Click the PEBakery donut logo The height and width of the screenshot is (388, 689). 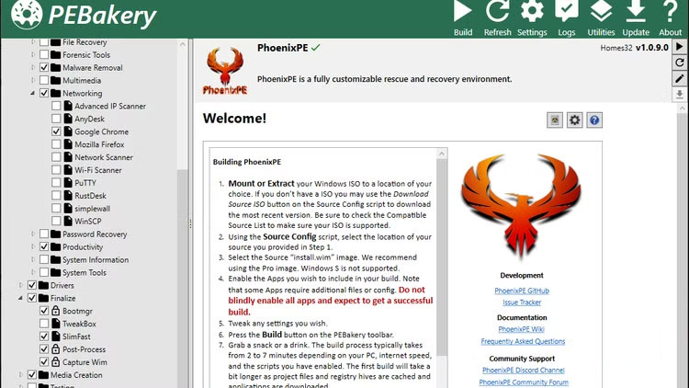(x=27, y=14)
